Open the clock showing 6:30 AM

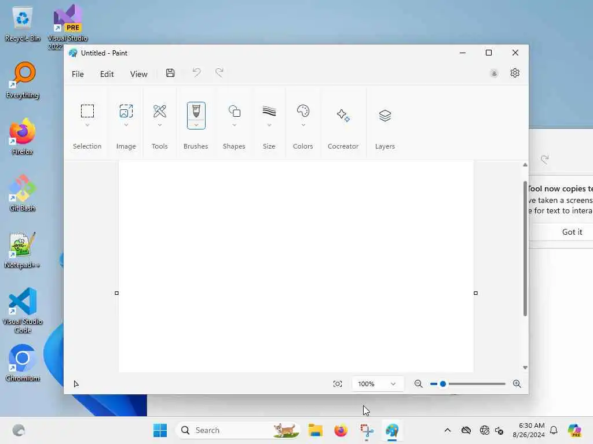pos(529,430)
